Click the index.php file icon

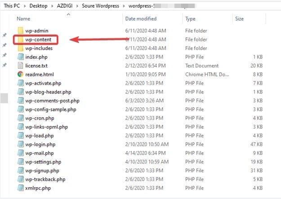point(20,57)
